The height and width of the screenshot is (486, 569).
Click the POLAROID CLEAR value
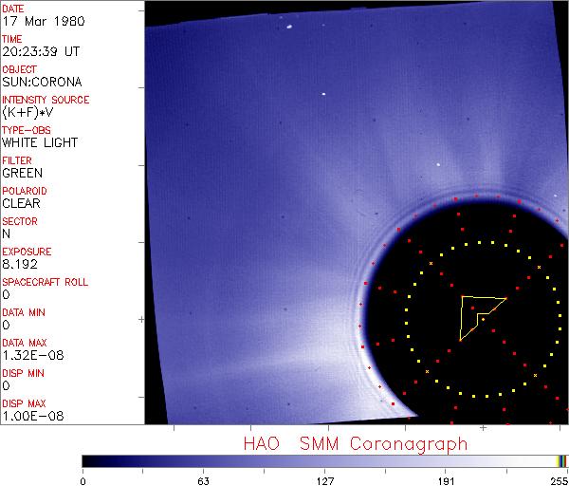[21, 203]
